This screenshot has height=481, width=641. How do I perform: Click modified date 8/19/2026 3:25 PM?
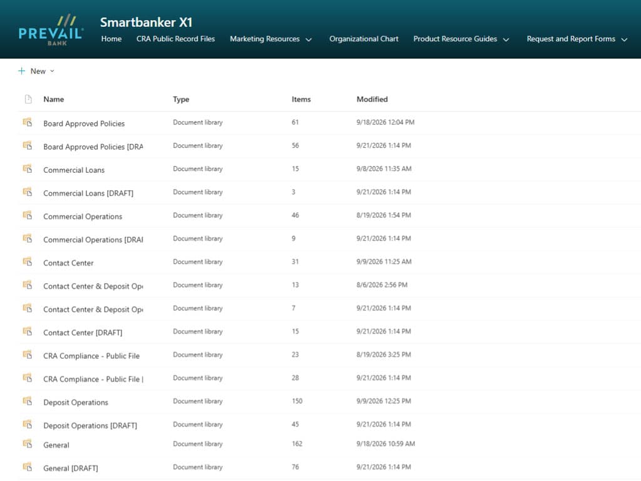coord(384,354)
